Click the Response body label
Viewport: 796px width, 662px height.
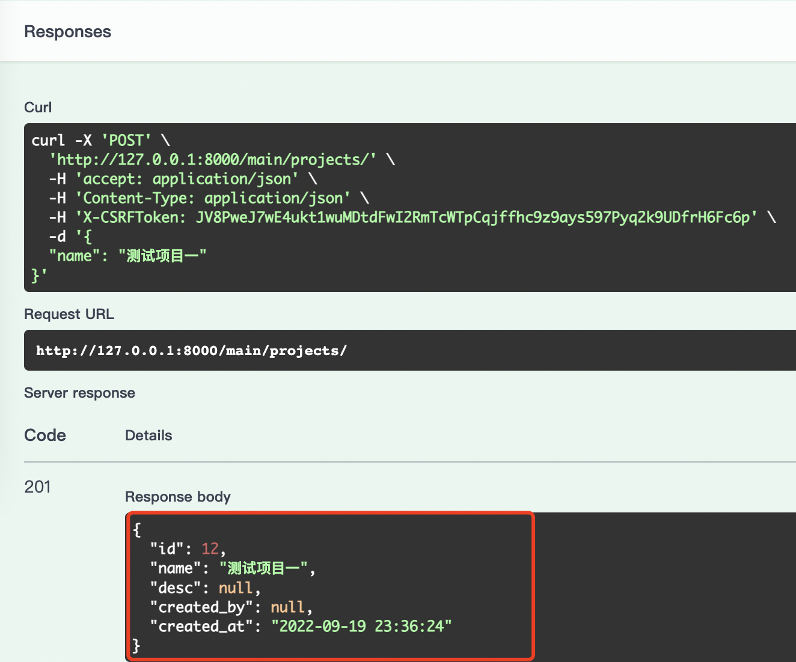[178, 497]
